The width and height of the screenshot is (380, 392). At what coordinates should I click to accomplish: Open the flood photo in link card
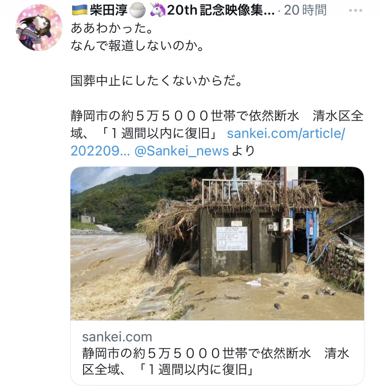(217, 244)
